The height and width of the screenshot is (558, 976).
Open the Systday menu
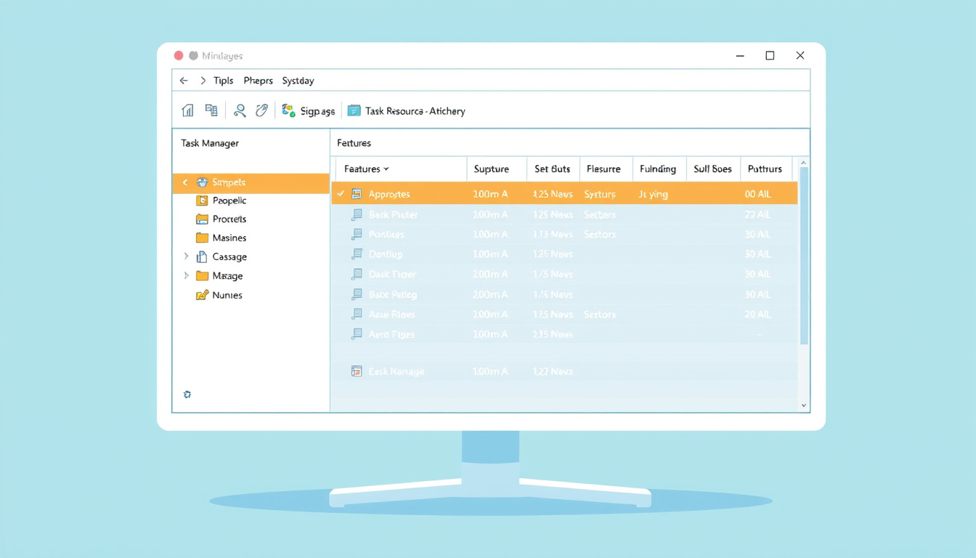tap(298, 81)
